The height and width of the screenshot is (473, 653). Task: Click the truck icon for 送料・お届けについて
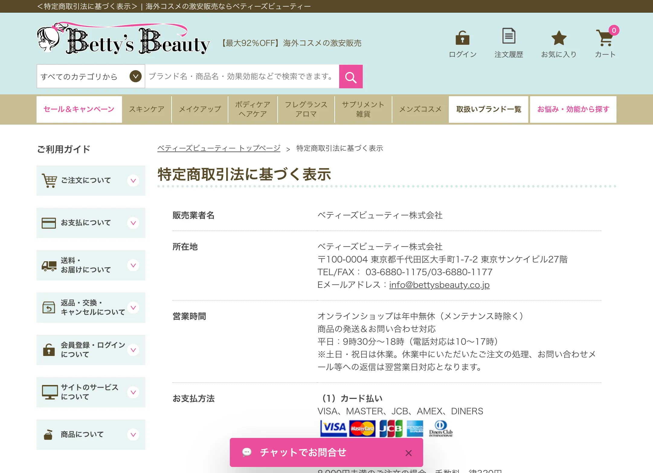(49, 265)
